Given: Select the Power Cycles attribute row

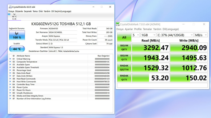Looking at the screenshot, I should click(60, 87).
